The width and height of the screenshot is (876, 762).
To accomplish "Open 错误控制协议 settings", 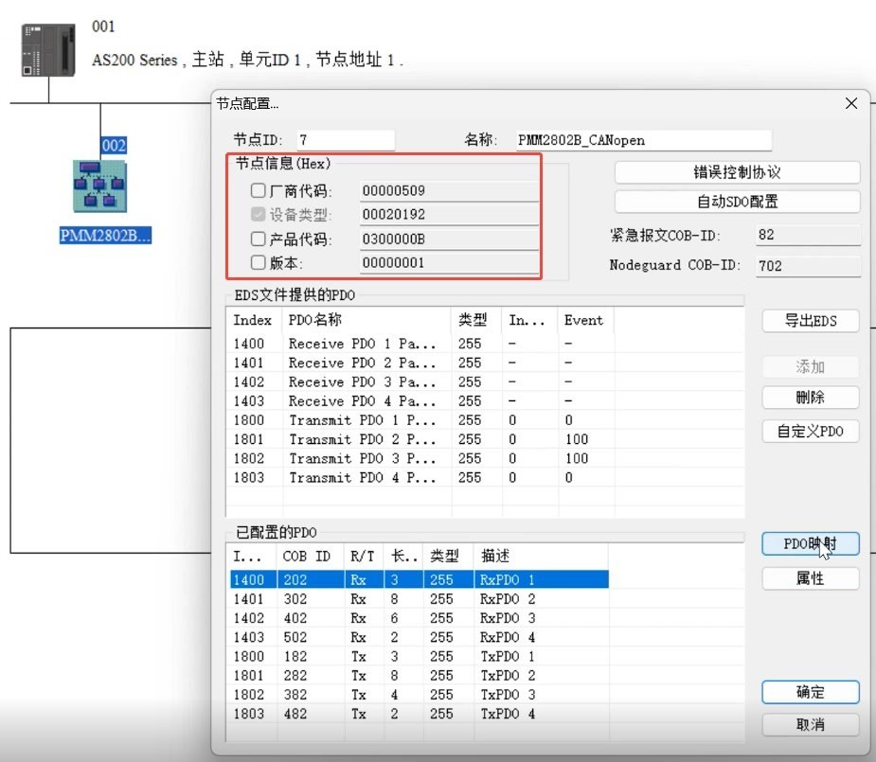I will [737, 172].
